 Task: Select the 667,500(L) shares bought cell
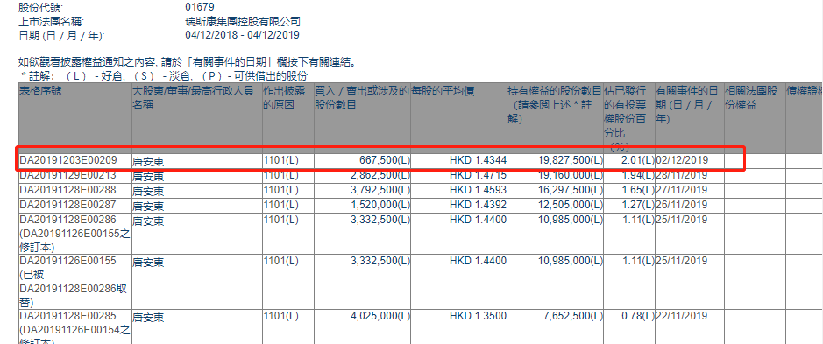coord(380,160)
